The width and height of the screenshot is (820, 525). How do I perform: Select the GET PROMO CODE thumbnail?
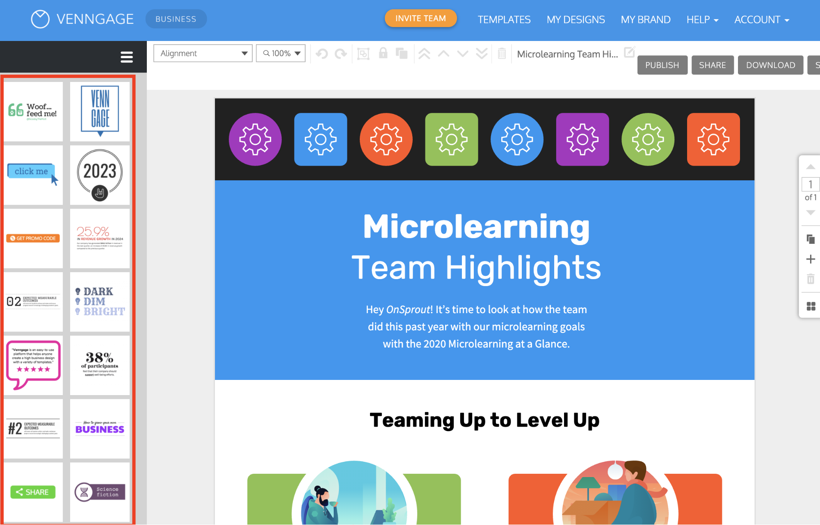coord(34,239)
